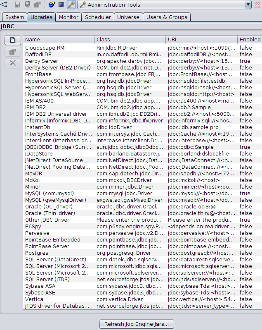Select the Pervasive driver row

142,233
